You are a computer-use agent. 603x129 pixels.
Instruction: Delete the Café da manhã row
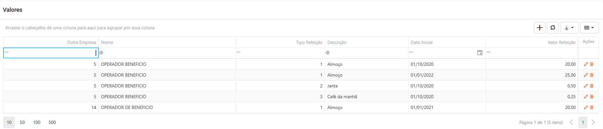(592, 97)
